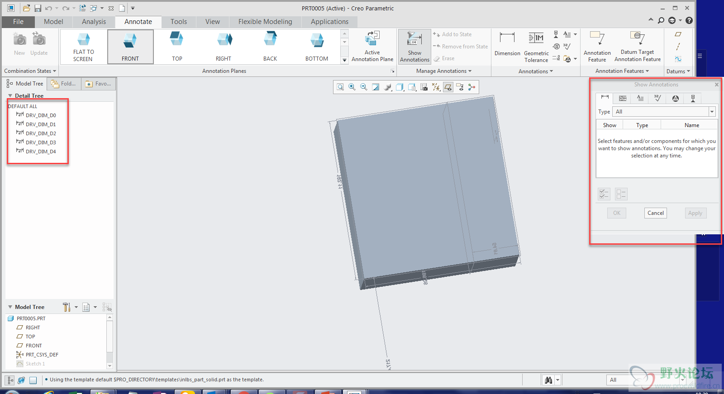The height and width of the screenshot is (394, 724).
Task: Expand the Annotation Features group dropdown
Action: click(622, 71)
